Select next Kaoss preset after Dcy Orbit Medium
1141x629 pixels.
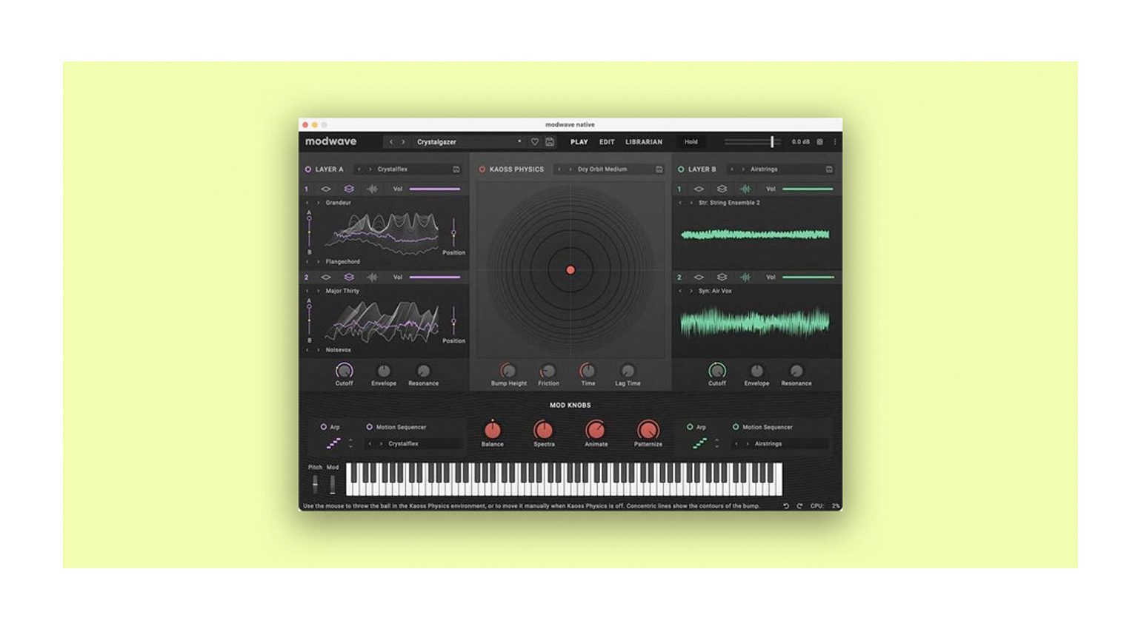tap(570, 169)
